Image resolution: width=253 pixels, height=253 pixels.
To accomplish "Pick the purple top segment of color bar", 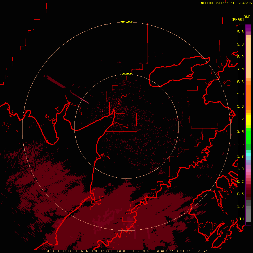I will [248, 28].
